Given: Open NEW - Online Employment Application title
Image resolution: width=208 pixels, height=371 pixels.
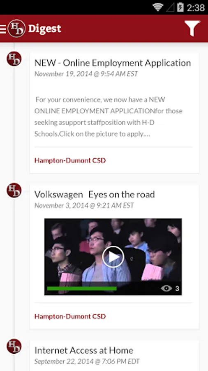Looking at the screenshot, I should (x=113, y=63).
